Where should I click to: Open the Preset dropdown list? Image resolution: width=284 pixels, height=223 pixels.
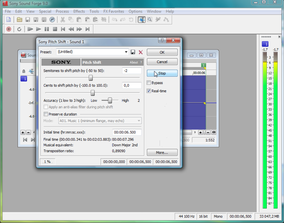(x=126, y=52)
